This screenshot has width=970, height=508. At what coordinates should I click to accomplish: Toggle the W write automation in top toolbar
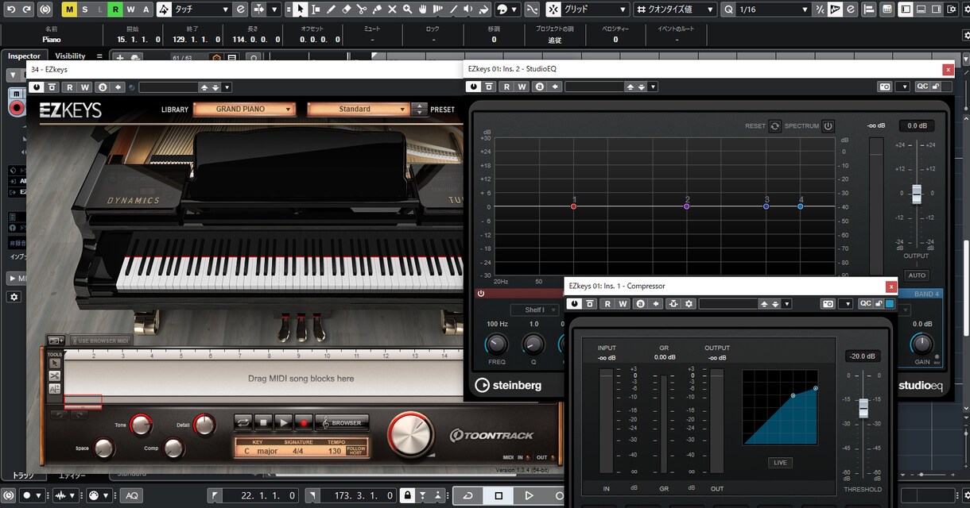pyautogui.click(x=130, y=10)
